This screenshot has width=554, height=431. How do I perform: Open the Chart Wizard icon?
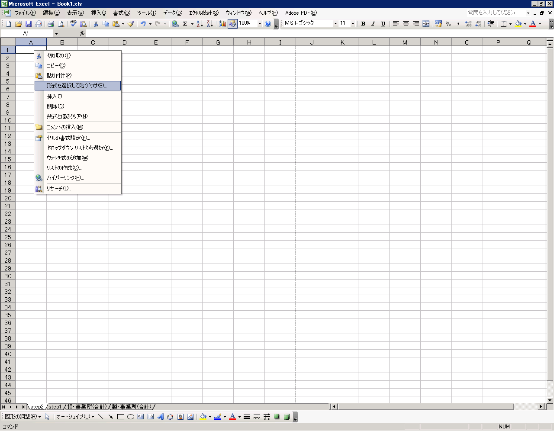[222, 24]
